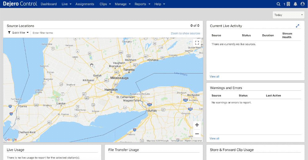Viewport: 308px width, 160px height.
Task: Open the user account icon
Action: pos(302,4)
